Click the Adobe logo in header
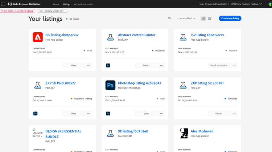The height and width of the screenshot is (152, 272). (10, 4)
